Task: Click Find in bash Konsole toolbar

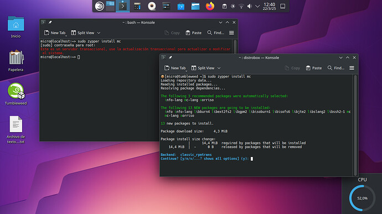Action: [x=215, y=33]
